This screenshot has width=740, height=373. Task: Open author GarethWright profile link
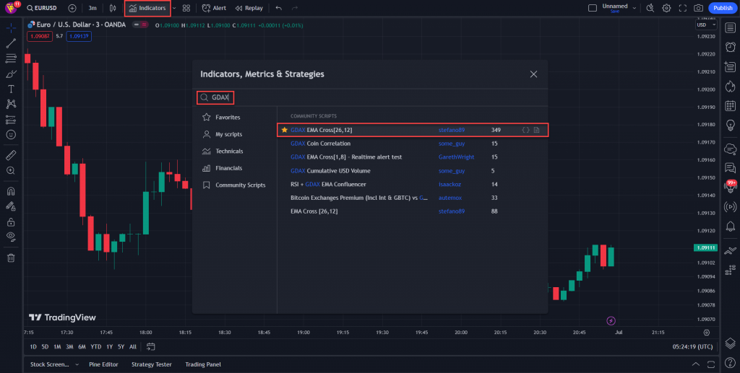(457, 157)
